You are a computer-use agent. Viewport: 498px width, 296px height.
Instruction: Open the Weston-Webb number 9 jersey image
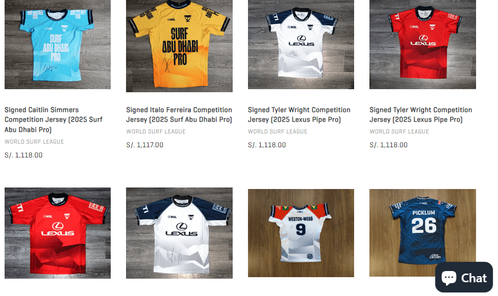pyautogui.click(x=301, y=233)
